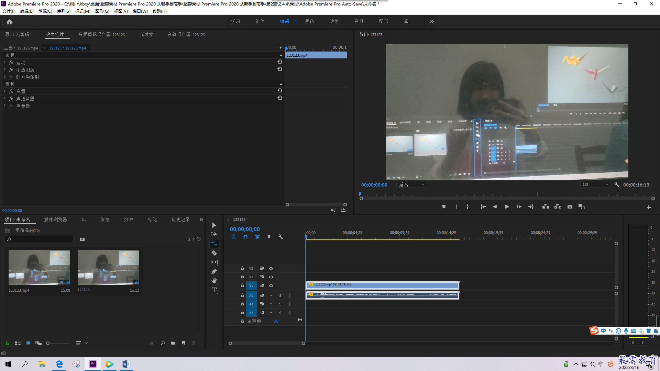Toggle lock on V1 track

tap(242, 285)
